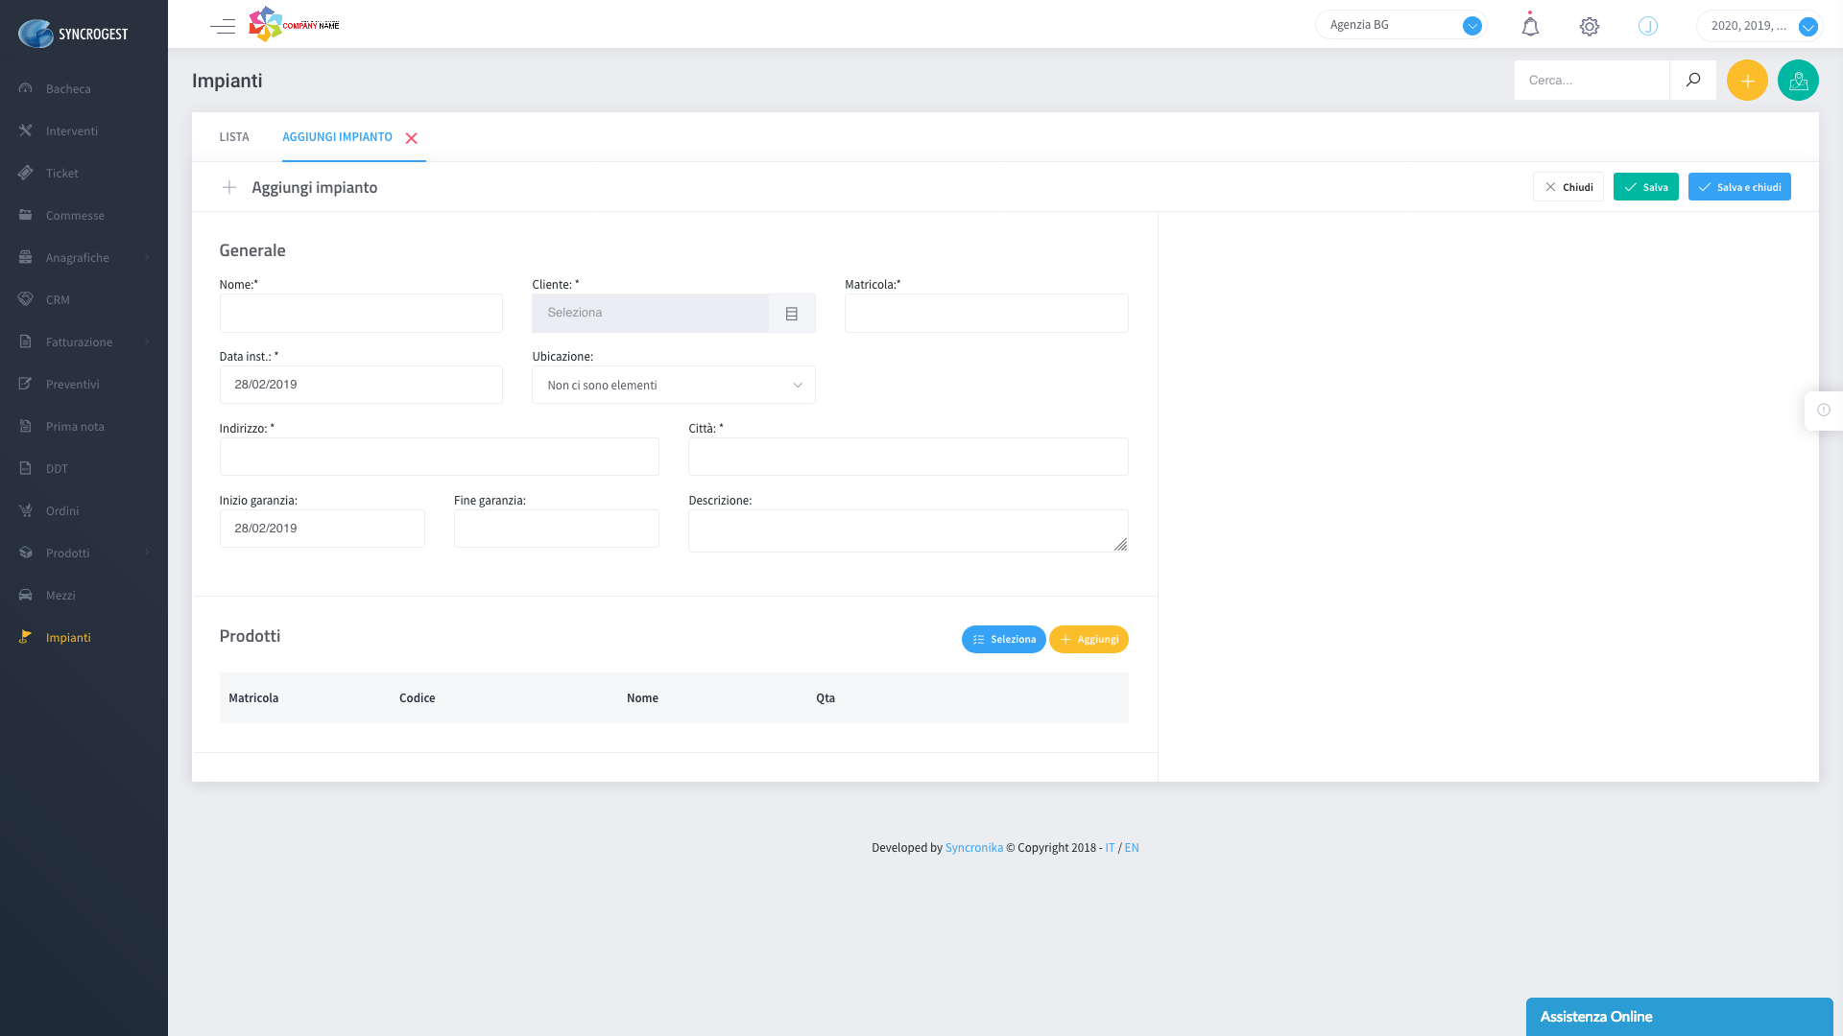Click the Cliente Seleziona field

(651, 314)
